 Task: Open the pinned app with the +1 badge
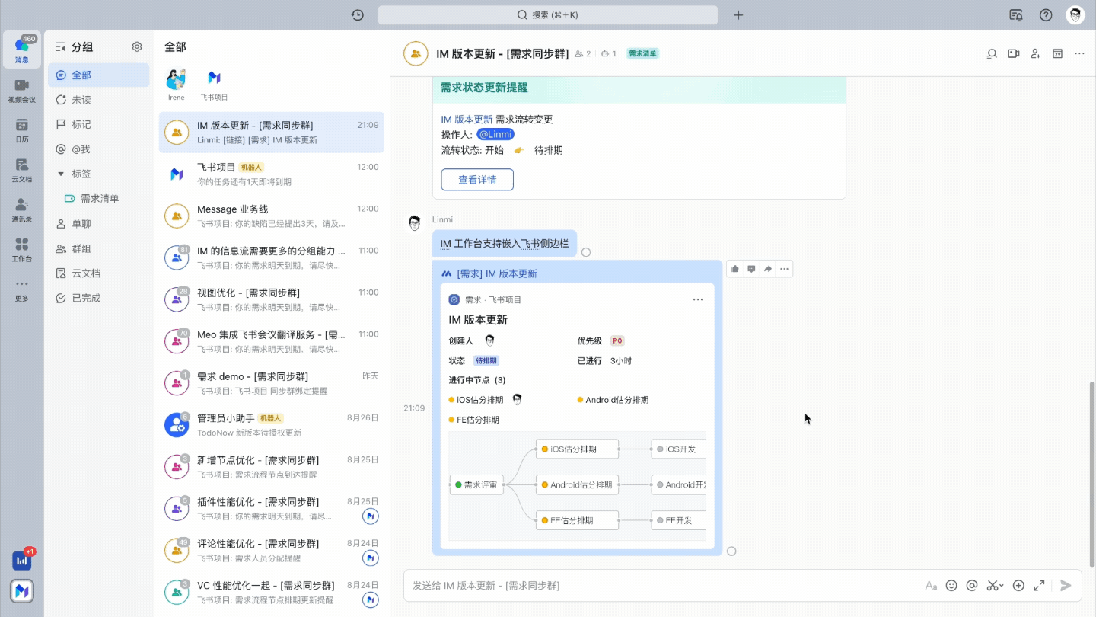coord(22,560)
